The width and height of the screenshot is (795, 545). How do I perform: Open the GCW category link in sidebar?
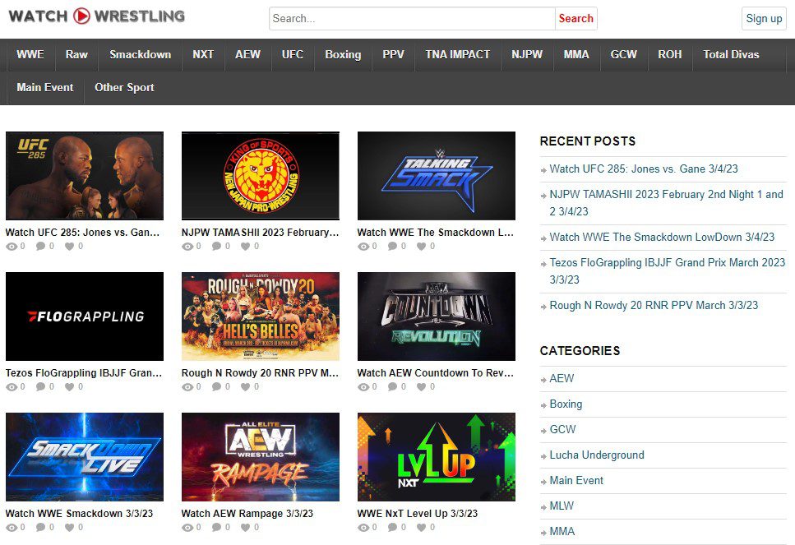pyautogui.click(x=563, y=429)
